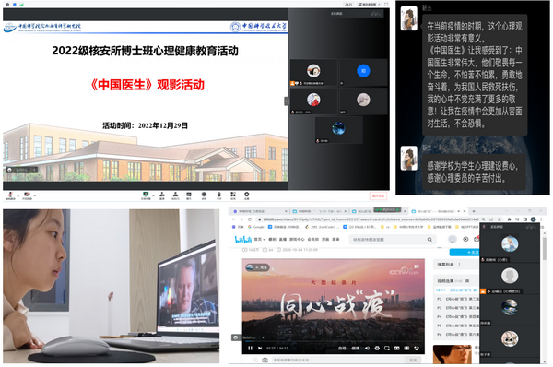553x367 pixels.
Task: Open meeting settings gear in bottom toolbar
Action: (x=246, y=195)
